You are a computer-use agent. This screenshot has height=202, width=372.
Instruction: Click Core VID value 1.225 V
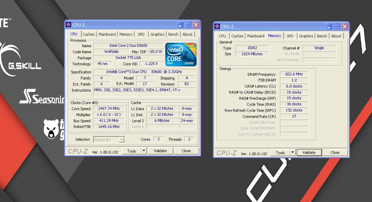click(x=151, y=64)
